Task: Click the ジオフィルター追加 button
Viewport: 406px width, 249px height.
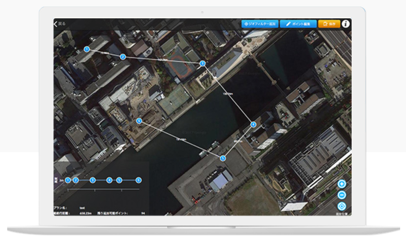Action: click(x=259, y=23)
